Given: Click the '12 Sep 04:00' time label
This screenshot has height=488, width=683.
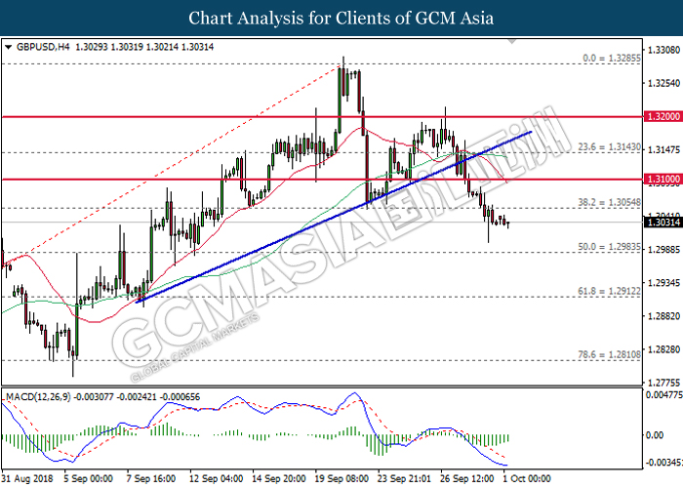Looking at the screenshot, I should (216, 478).
